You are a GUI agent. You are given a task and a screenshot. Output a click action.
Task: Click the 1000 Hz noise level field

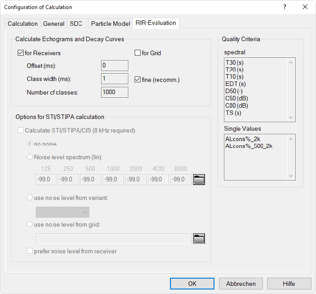[x=113, y=180]
